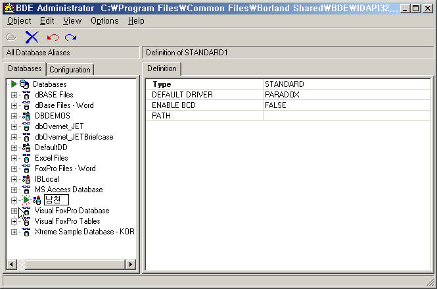Expand Xtreme Sample Database node
Viewport: 437px width, 289px height.
[14, 232]
